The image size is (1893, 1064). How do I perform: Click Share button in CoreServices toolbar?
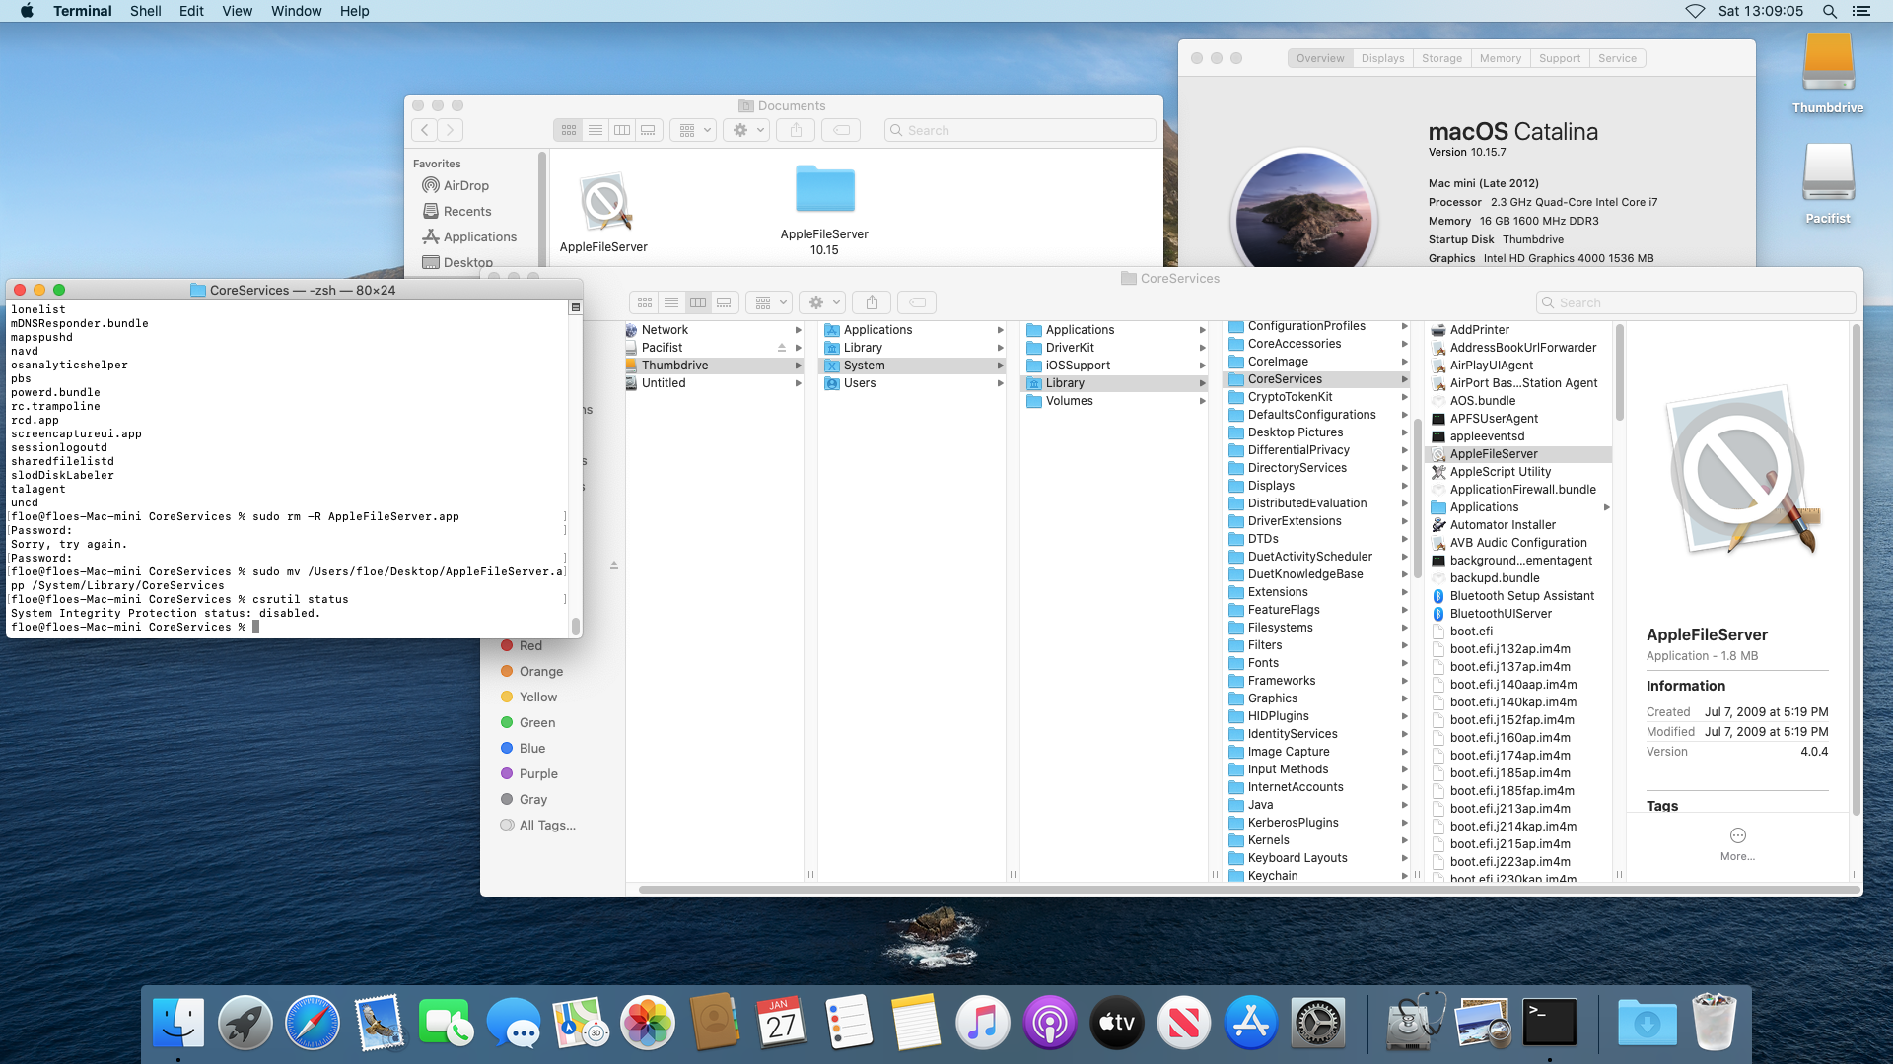click(872, 302)
